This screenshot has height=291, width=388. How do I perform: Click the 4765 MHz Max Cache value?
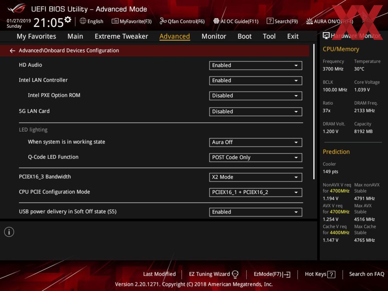tap(364, 240)
